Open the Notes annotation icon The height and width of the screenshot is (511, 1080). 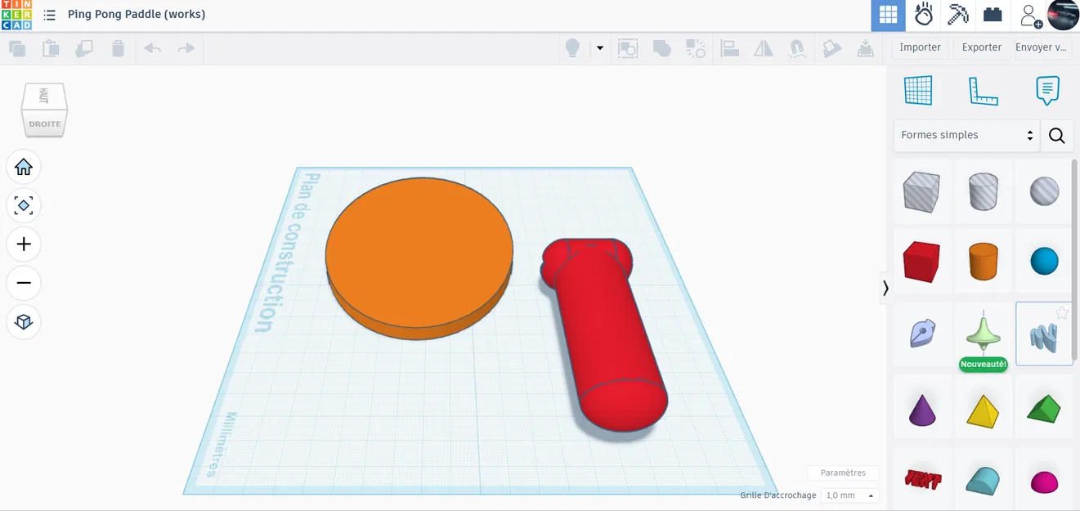1047,91
